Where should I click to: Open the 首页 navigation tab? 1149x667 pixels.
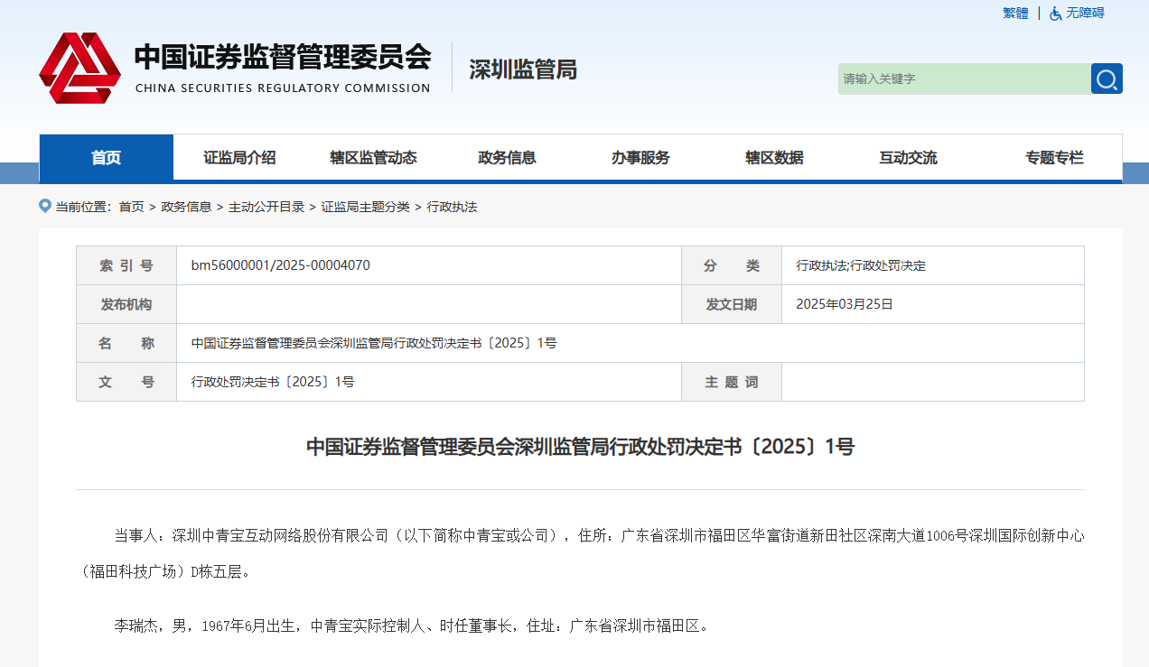(106, 158)
